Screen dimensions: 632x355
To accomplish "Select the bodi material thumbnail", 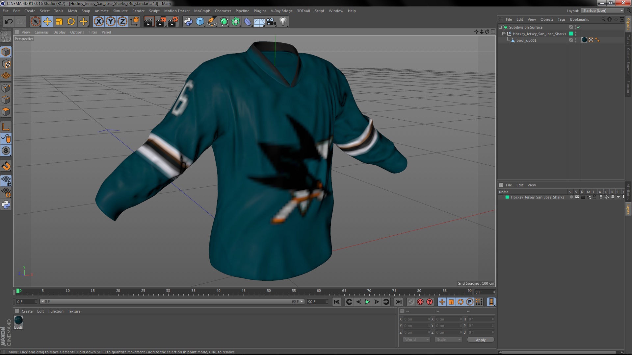I will click(18, 320).
